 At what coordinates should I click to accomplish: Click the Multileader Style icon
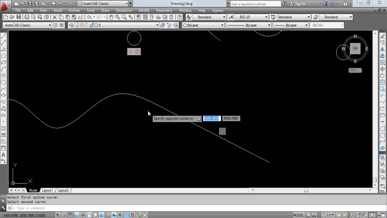[x=315, y=17]
